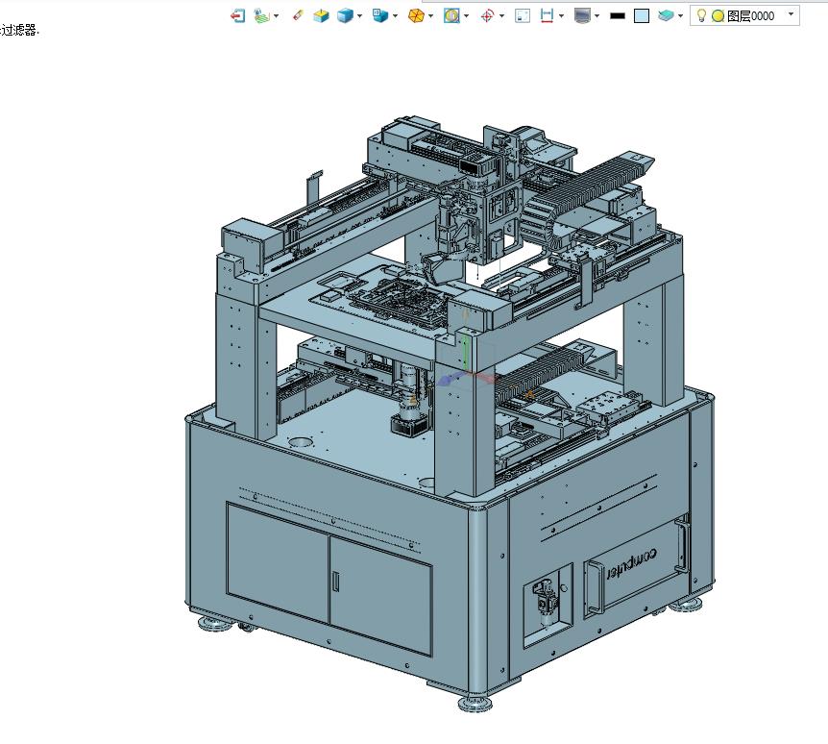Click the green sketch-plane tool icon

(x=261, y=15)
